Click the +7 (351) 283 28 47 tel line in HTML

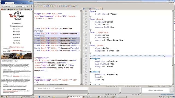54,65
